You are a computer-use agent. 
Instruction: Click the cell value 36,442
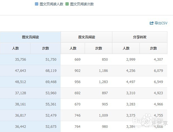[20, 127]
